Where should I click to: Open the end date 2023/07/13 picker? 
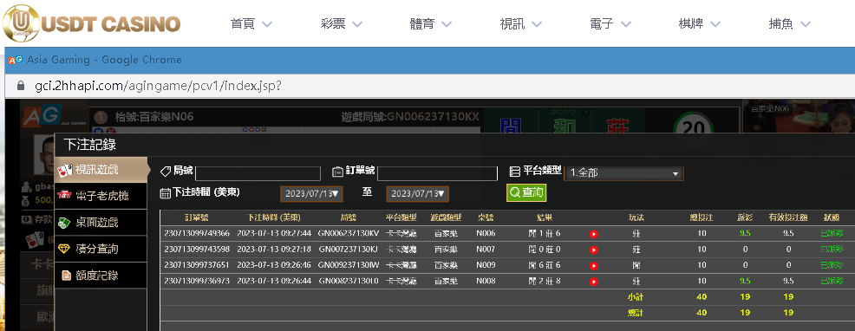pos(418,193)
